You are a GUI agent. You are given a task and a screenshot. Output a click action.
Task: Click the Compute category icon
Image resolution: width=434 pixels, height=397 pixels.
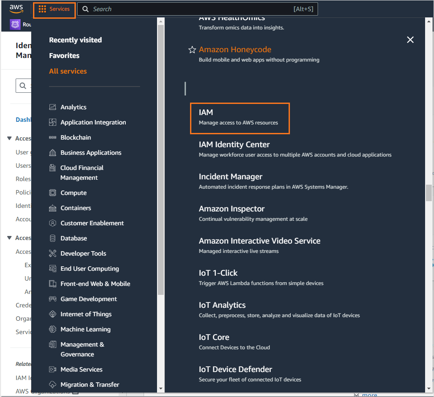(x=53, y=193)
